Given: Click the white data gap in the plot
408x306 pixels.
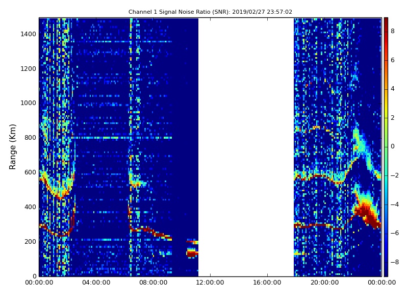Looking at the screenshot, I should pos(246,147).
